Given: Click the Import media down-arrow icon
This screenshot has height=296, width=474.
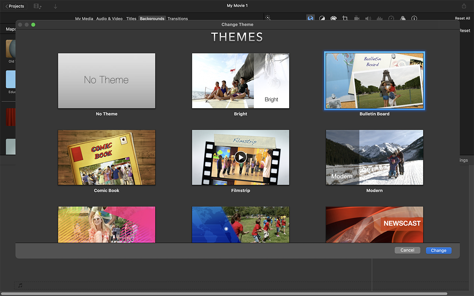Looking at the screenshot, I should [x=55, y=6].
